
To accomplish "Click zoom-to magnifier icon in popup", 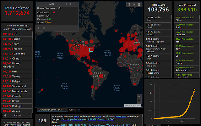I will pyautogui.click(x=44, y=28).
